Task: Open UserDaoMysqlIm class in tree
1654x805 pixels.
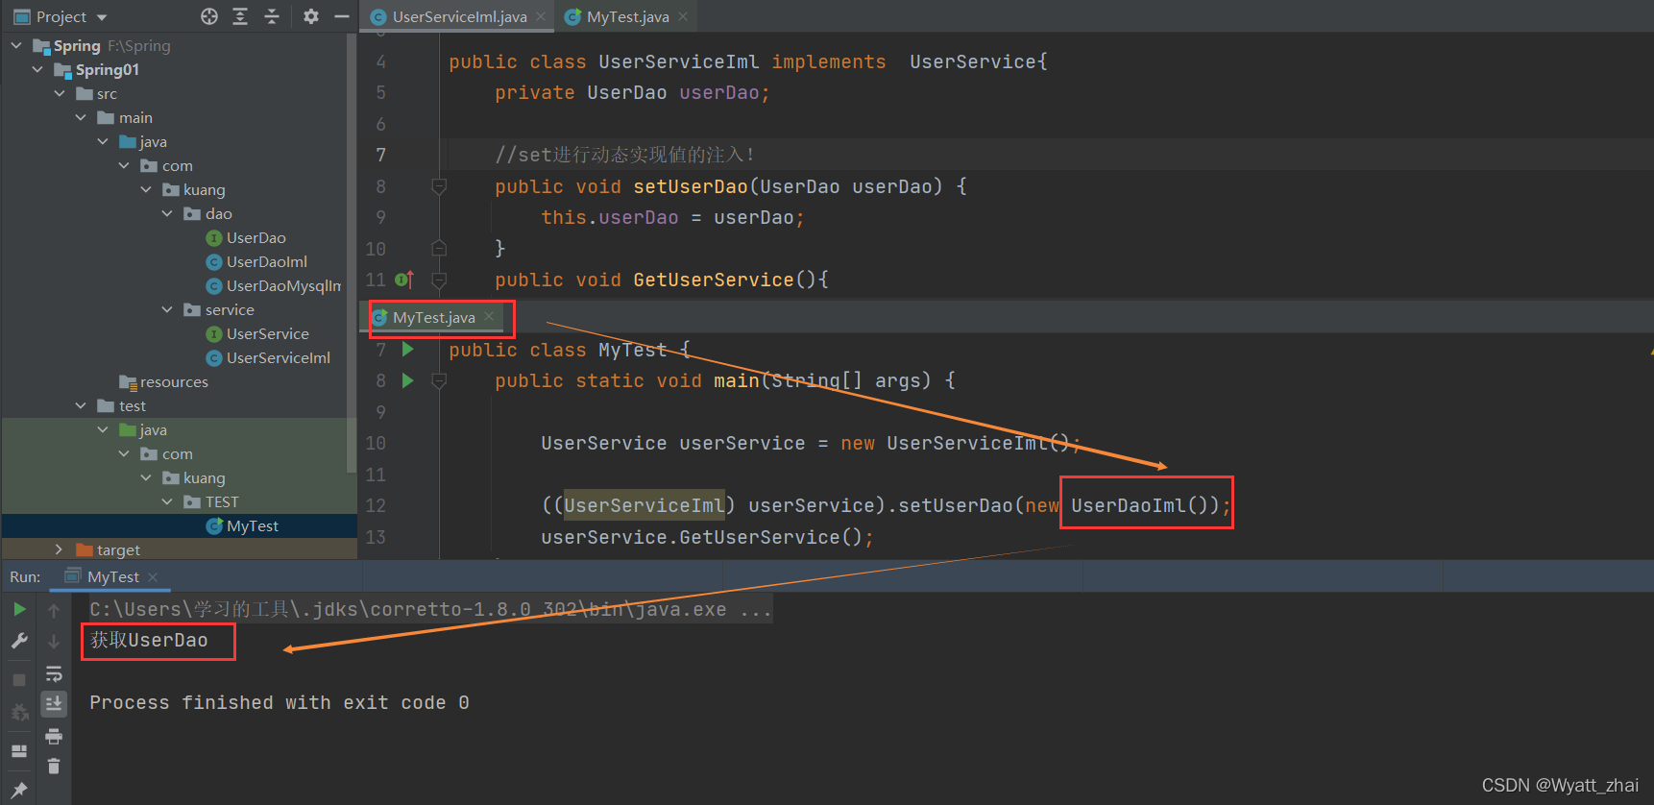Action: 274,285
